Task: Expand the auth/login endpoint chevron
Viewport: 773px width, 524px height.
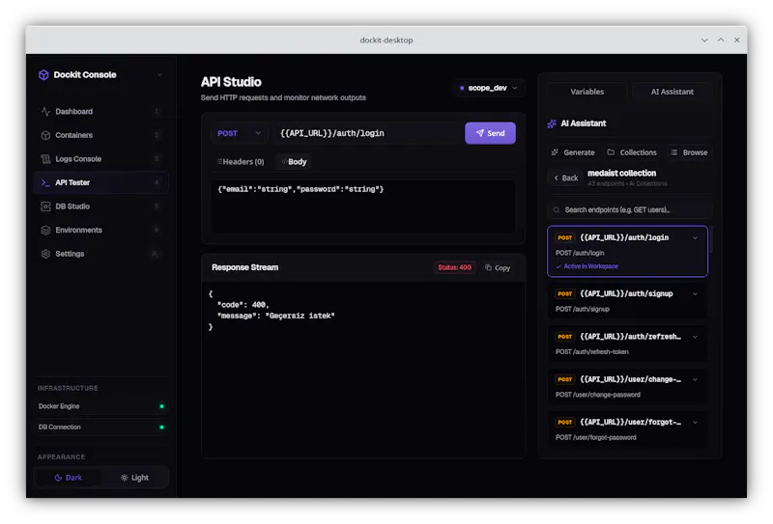Action: 695,237
